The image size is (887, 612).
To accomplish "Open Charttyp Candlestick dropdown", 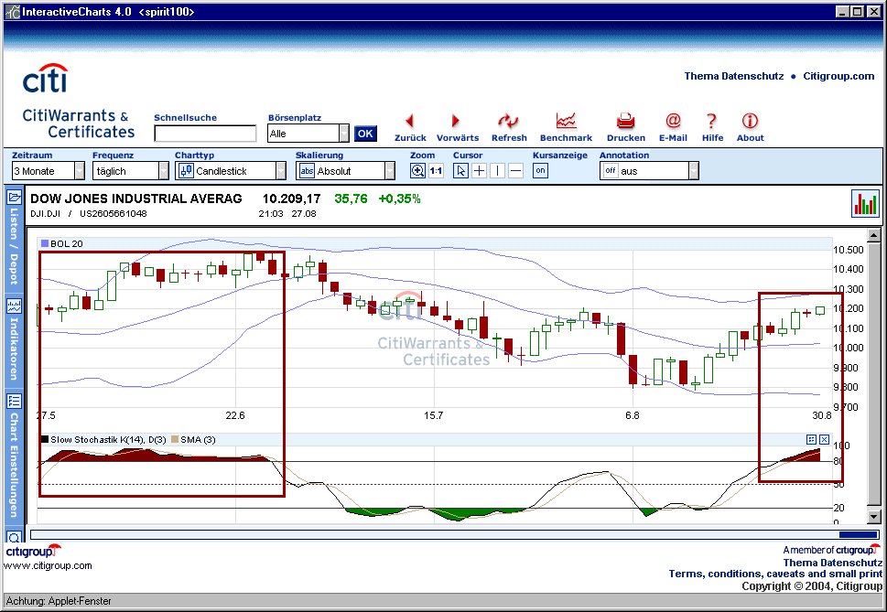I will pos(231,171).
